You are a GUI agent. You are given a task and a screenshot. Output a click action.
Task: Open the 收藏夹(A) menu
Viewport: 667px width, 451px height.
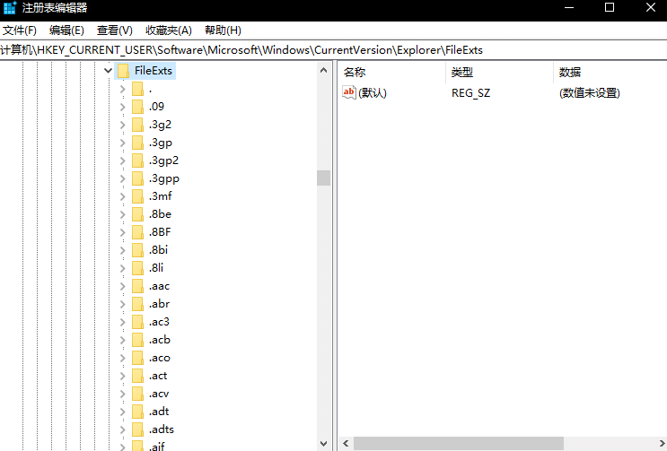169,30
